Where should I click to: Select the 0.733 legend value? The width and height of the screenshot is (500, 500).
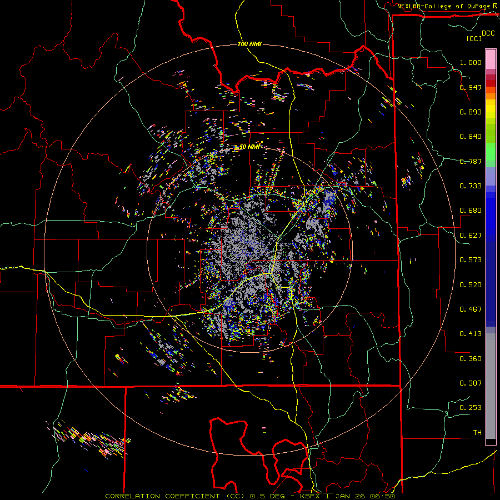click(471, 186)
